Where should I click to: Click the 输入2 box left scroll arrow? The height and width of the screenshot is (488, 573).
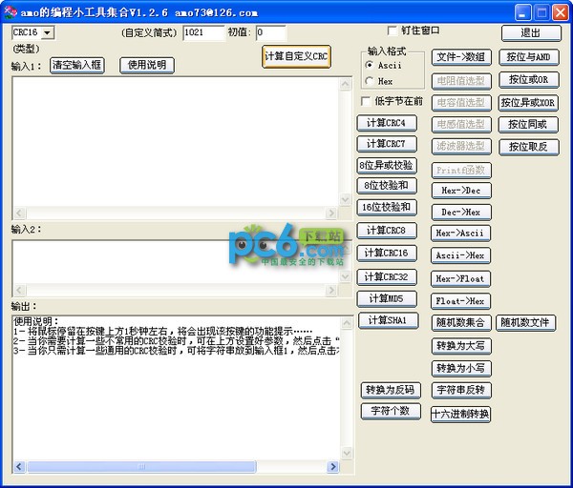point(20,291)
